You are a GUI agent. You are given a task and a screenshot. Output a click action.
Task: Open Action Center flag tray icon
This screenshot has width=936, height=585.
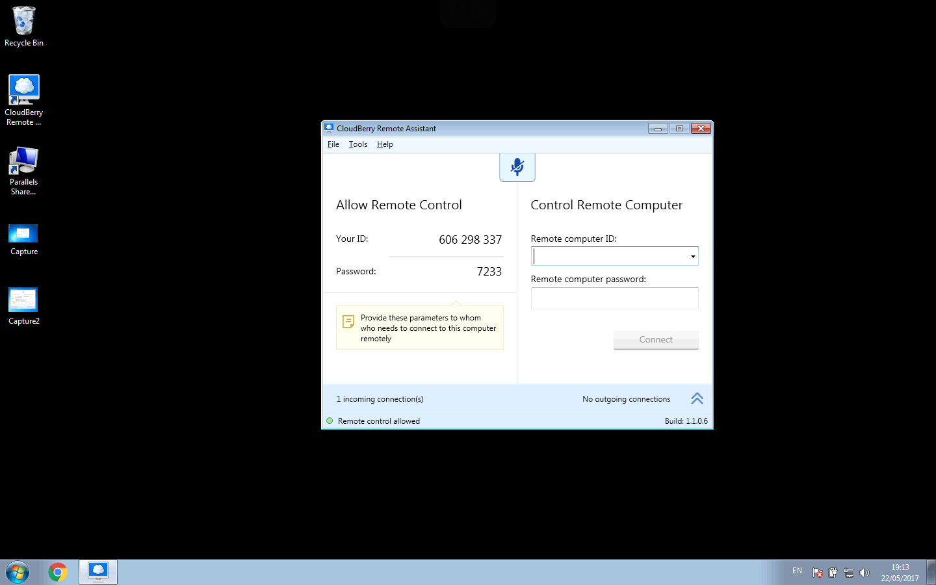(x=818, y=573)
